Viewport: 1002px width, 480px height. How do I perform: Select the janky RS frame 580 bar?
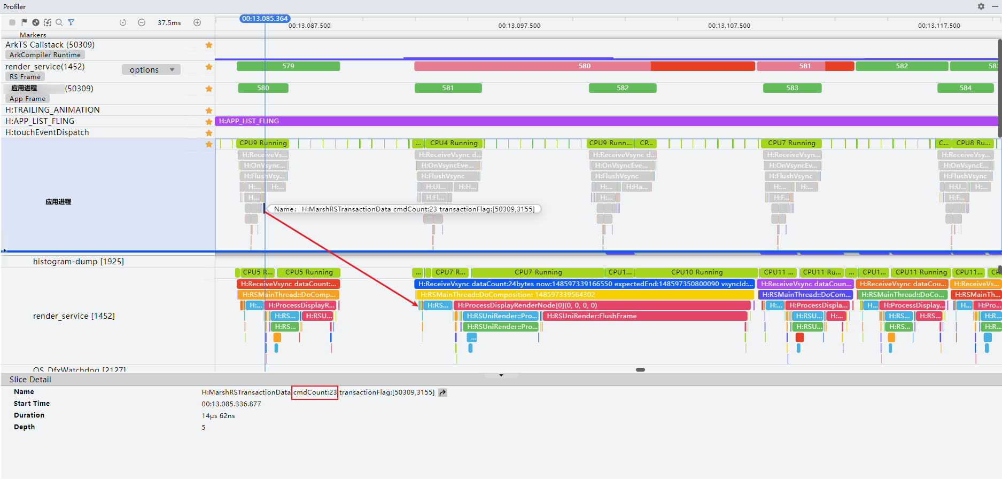pos(585,66)
